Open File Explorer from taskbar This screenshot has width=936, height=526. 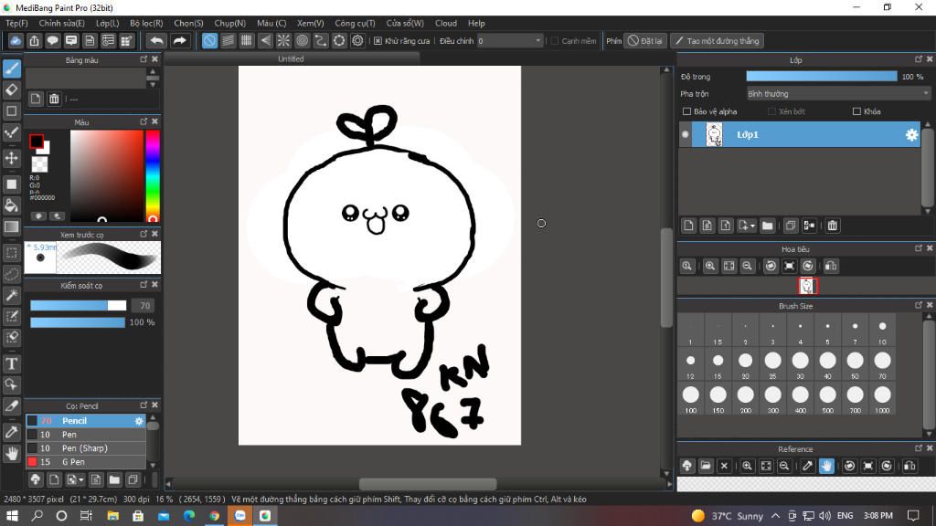pos(112,515)
